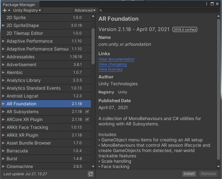This screenshot has height=179, width=222.
Task: Click the details pane scrollbar thumb
Action: pyautogui.click(x=219, y=89)
